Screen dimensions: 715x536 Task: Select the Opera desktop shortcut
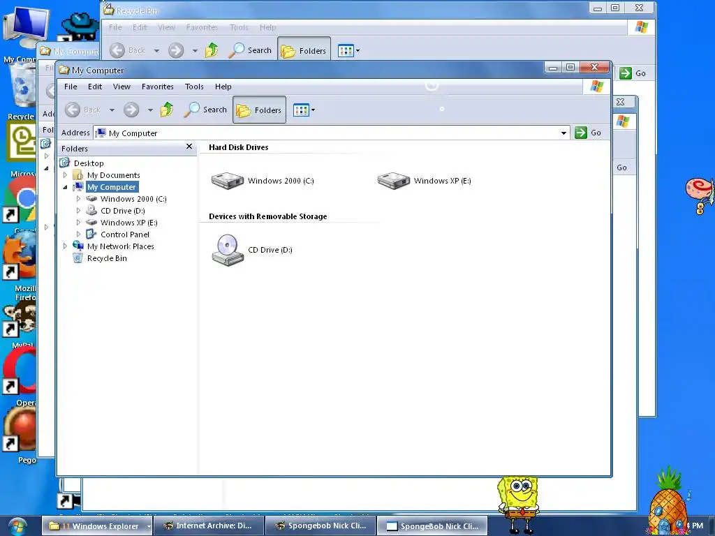click(x=19, y=370)
